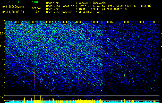Click the 0.8 kHz axis label
The width and height of the screenshot is (162, 103).
coord(2,72)
